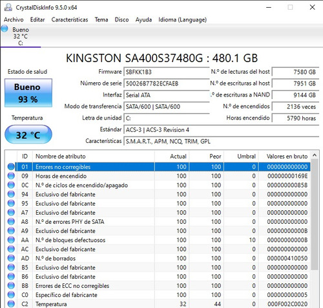Open the Idioma (Language) menu

pyautogui.click(x=183, y=19)
